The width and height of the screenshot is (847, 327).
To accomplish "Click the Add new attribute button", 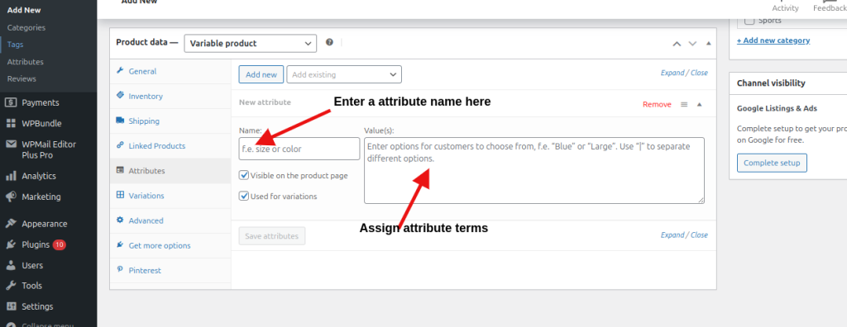I will point(261,74).
